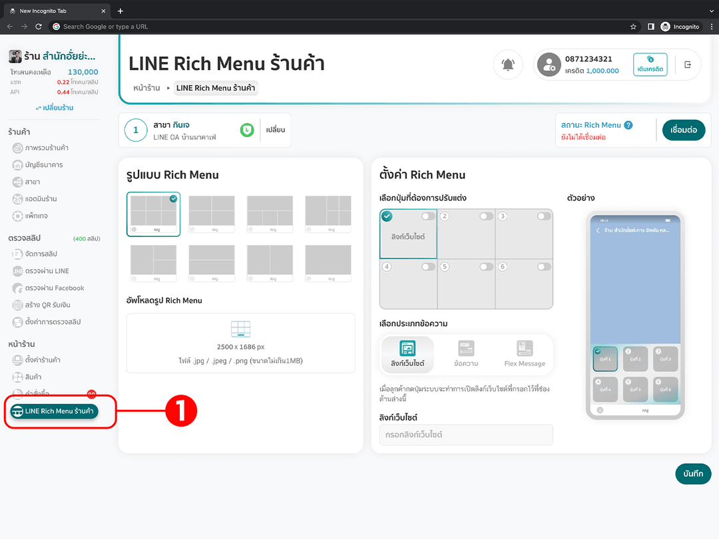Select the third layout thumbnail in the top row
This screenshot has width=719, height=539.
click(270, 214)
